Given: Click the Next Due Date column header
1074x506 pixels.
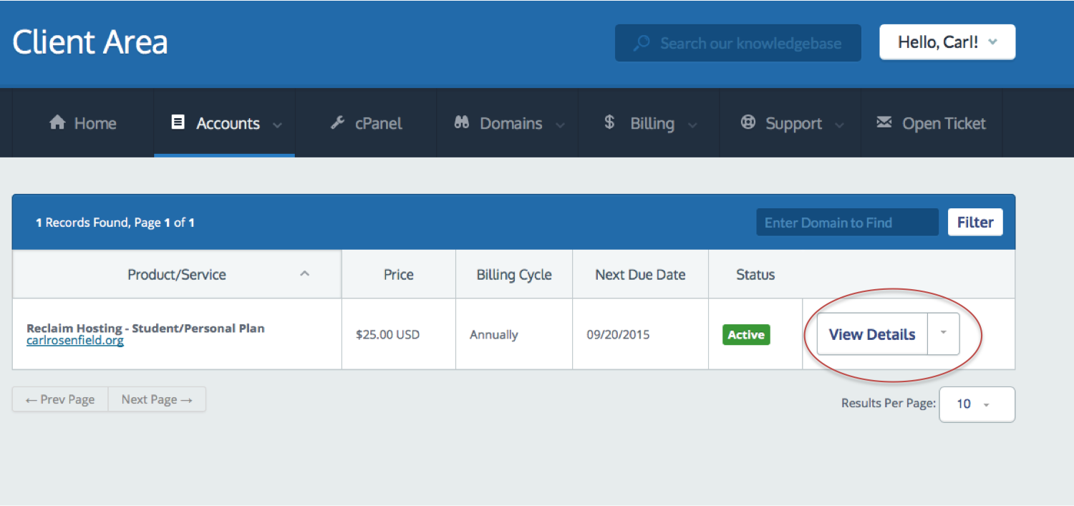Looking at the screenshot, I should click(640, 274).
